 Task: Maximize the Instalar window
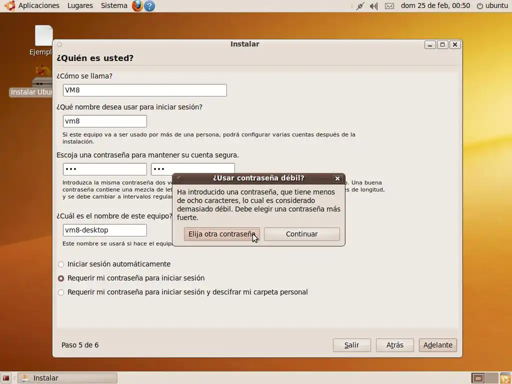coord(442,44)
